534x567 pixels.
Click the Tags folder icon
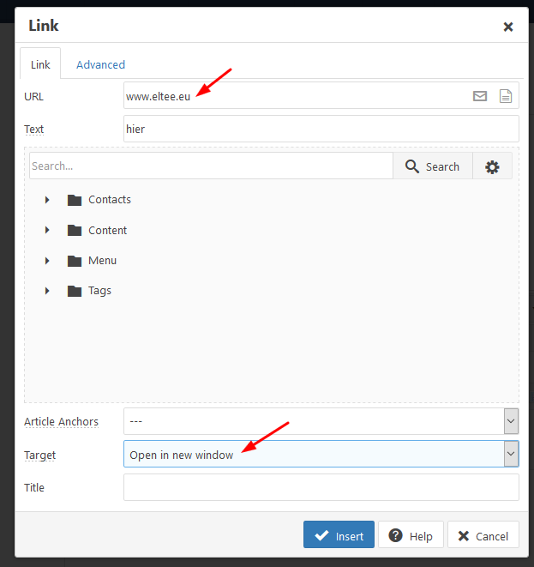point(75,291)
